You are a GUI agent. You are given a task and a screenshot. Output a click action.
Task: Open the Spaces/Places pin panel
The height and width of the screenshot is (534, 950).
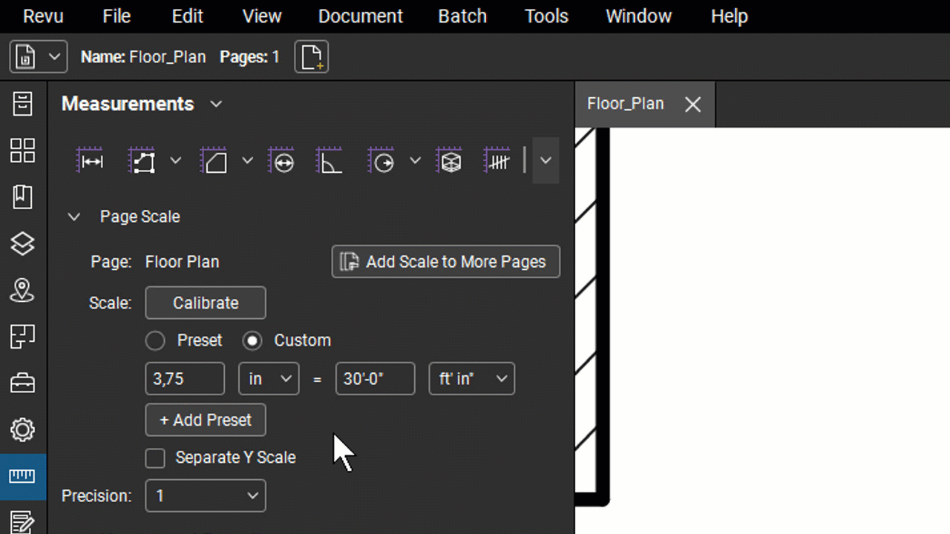(22, 290)
